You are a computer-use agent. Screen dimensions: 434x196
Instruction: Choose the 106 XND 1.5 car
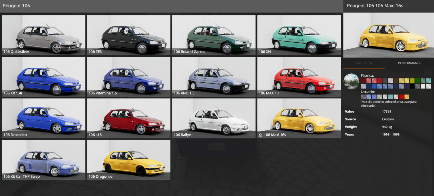(214, 77)
